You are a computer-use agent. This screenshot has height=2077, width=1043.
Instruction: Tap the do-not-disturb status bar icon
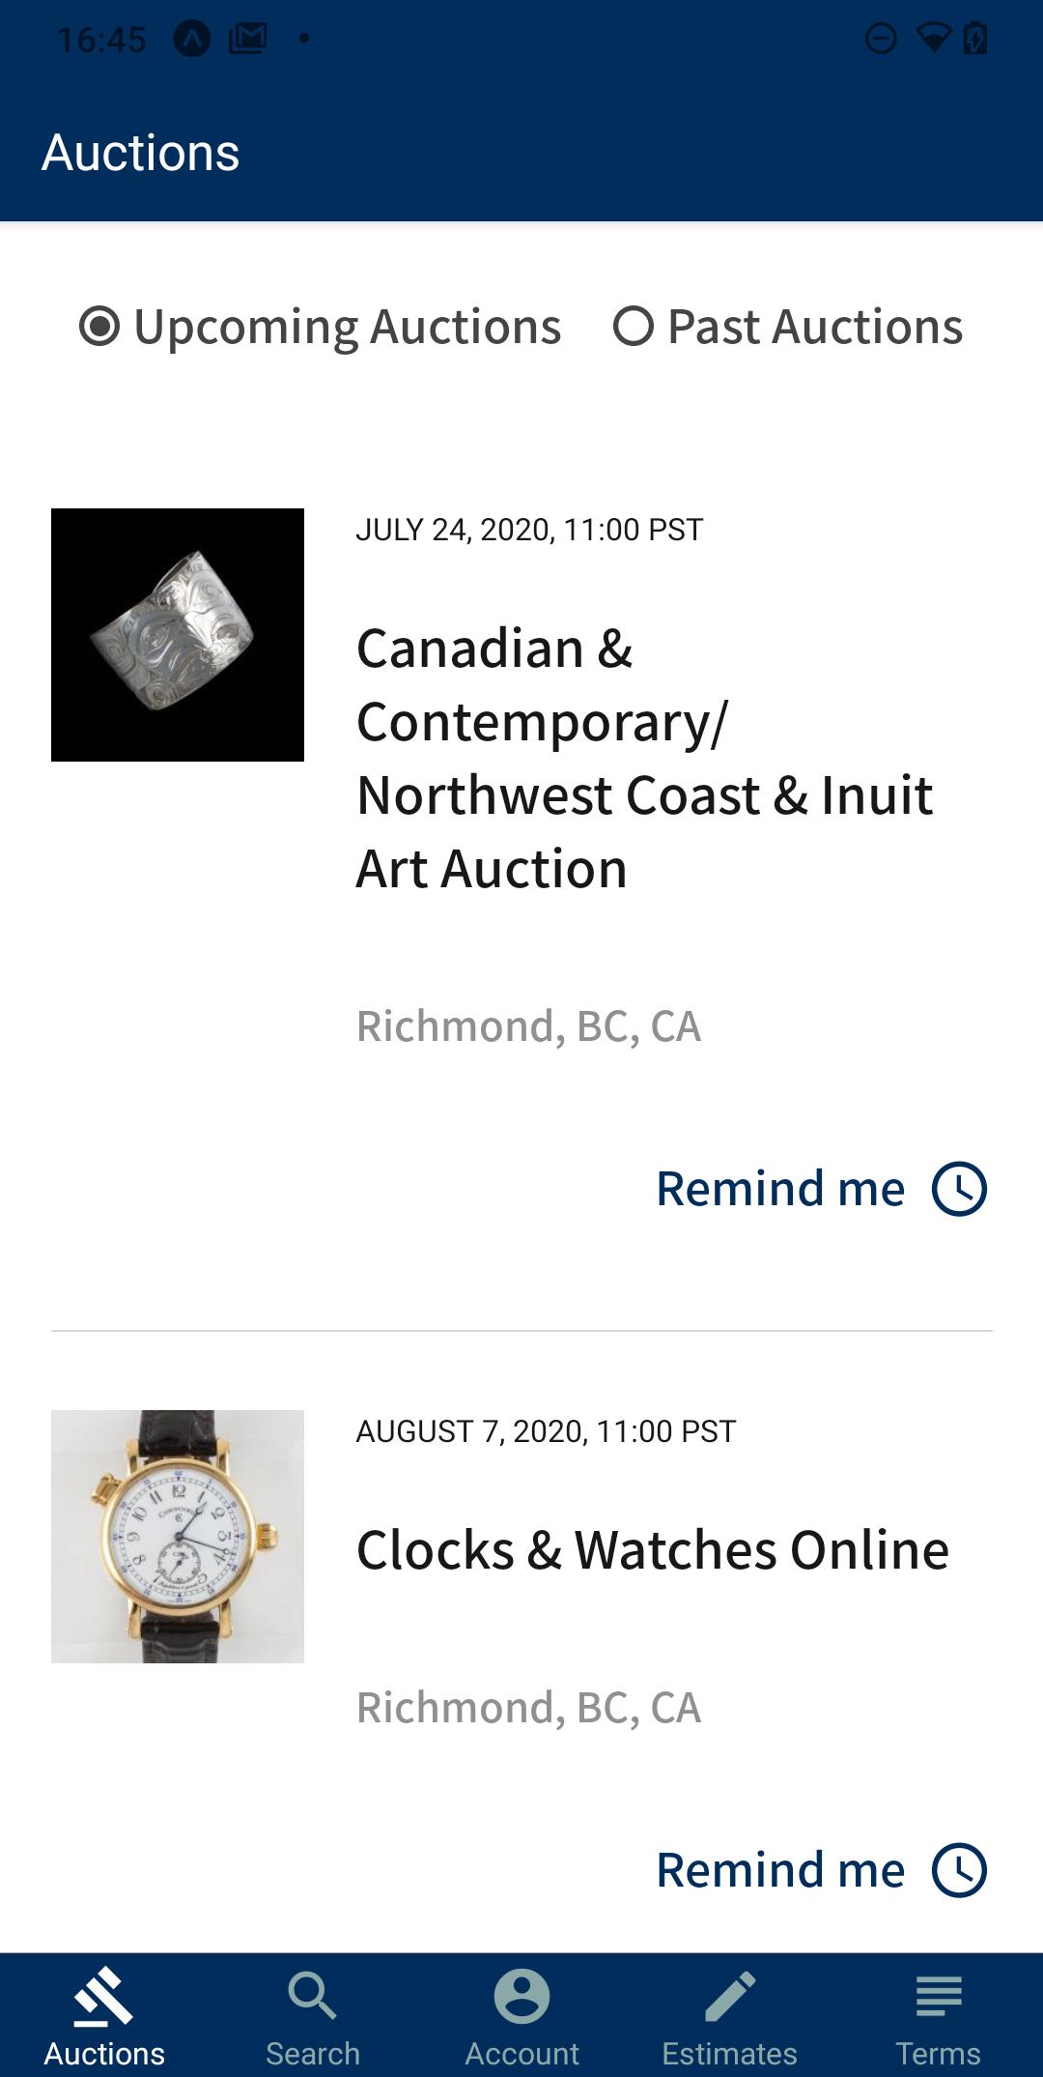(x=881, y=39)
